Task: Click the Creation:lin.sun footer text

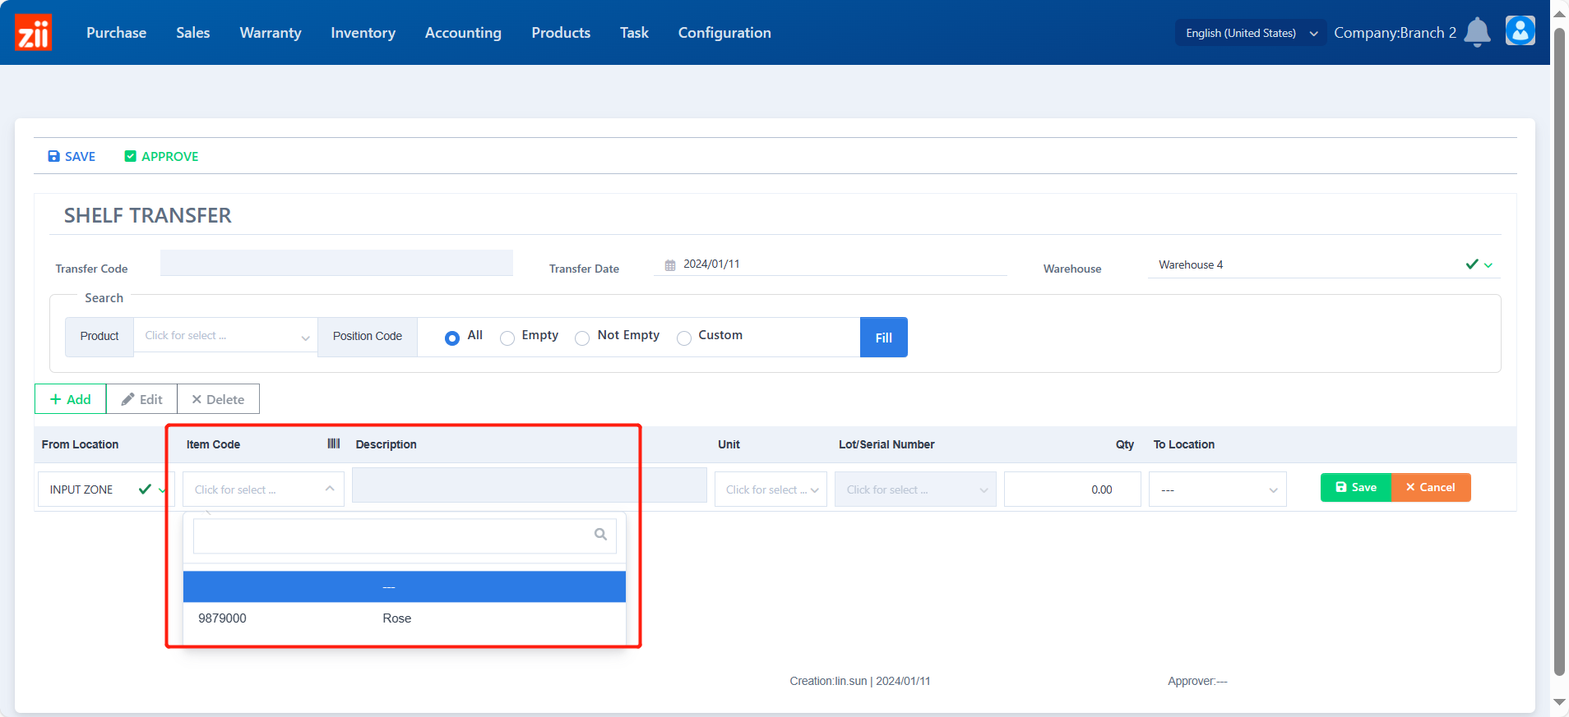Action: tap(860, 681)
